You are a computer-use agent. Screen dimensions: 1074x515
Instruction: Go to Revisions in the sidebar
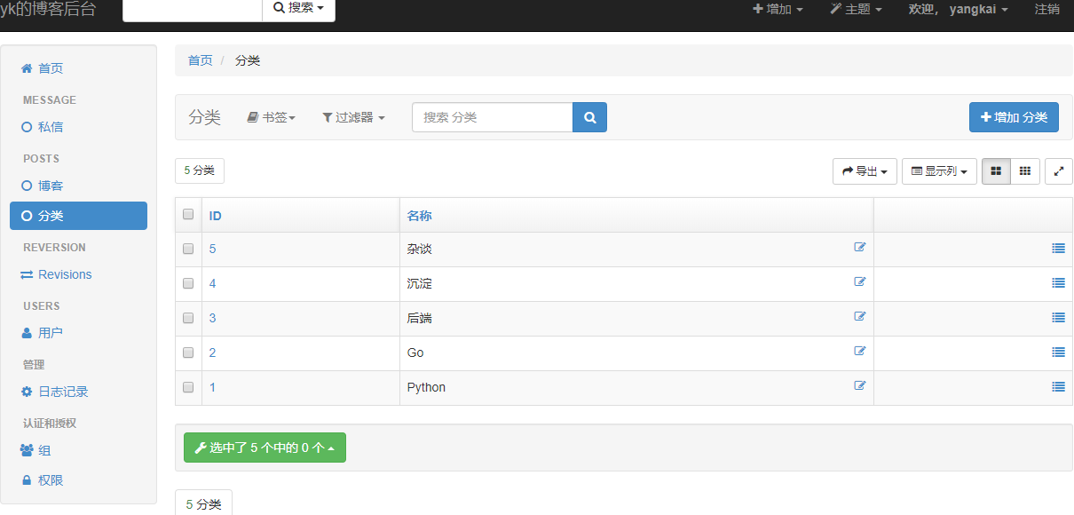65,274
